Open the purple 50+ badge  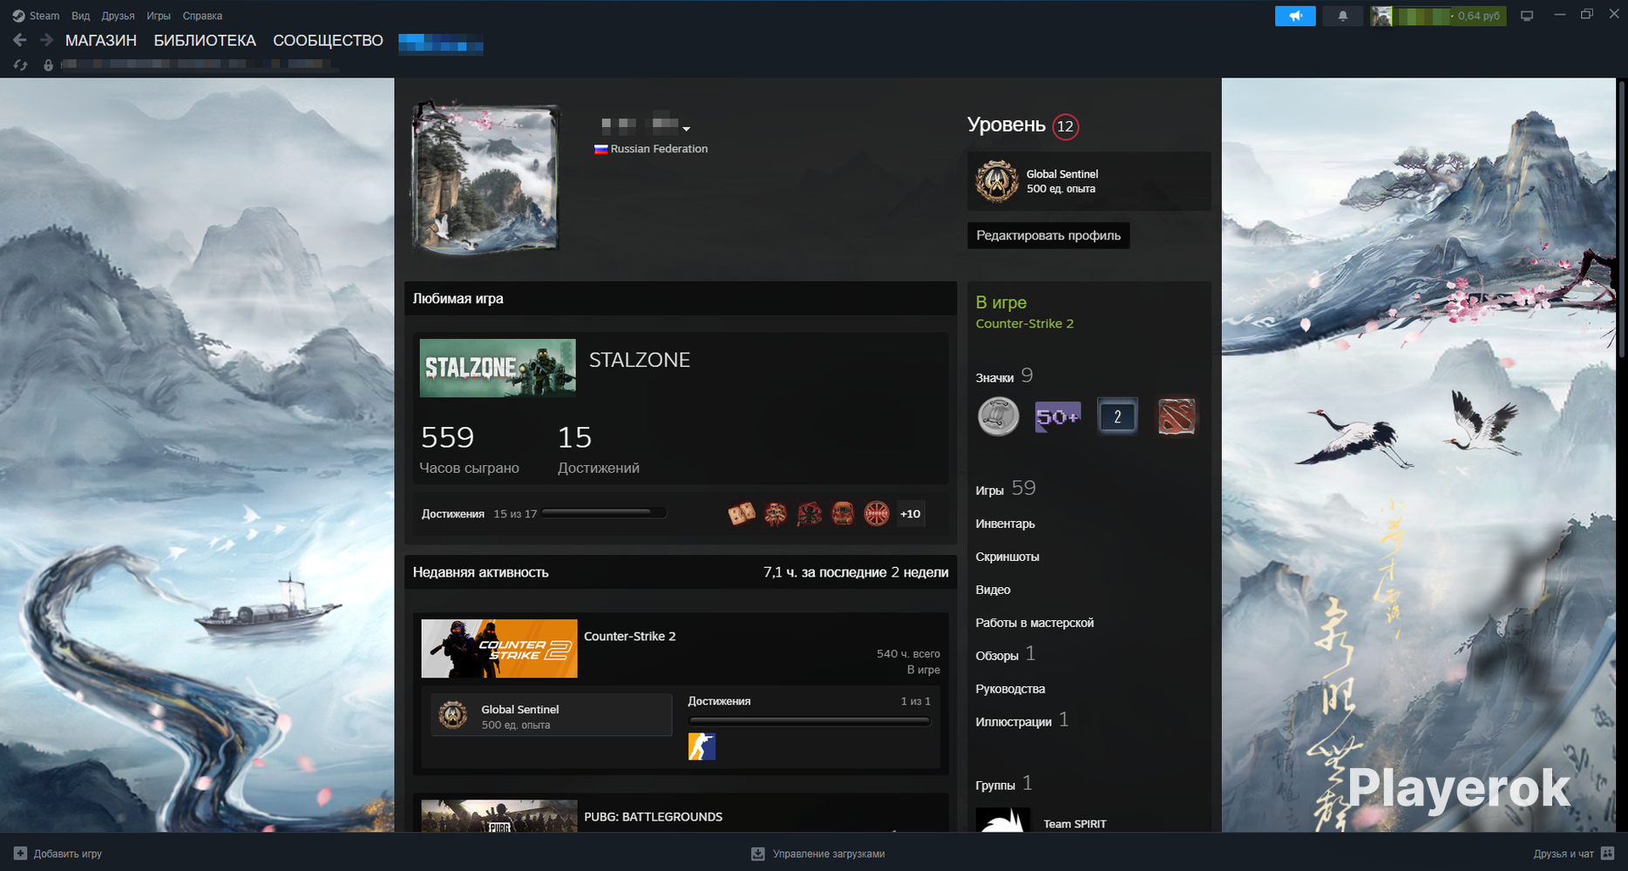pos(1058,416)
